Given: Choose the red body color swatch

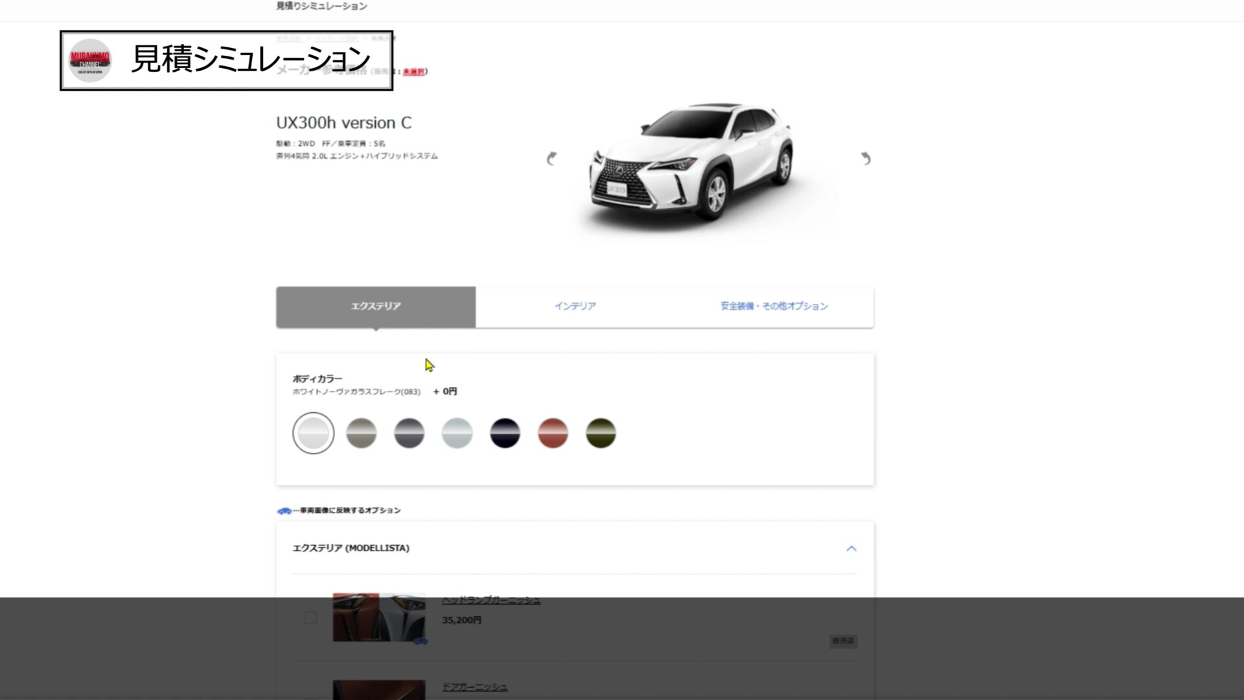Looking at the screenshot, I should tap(553, 433).
